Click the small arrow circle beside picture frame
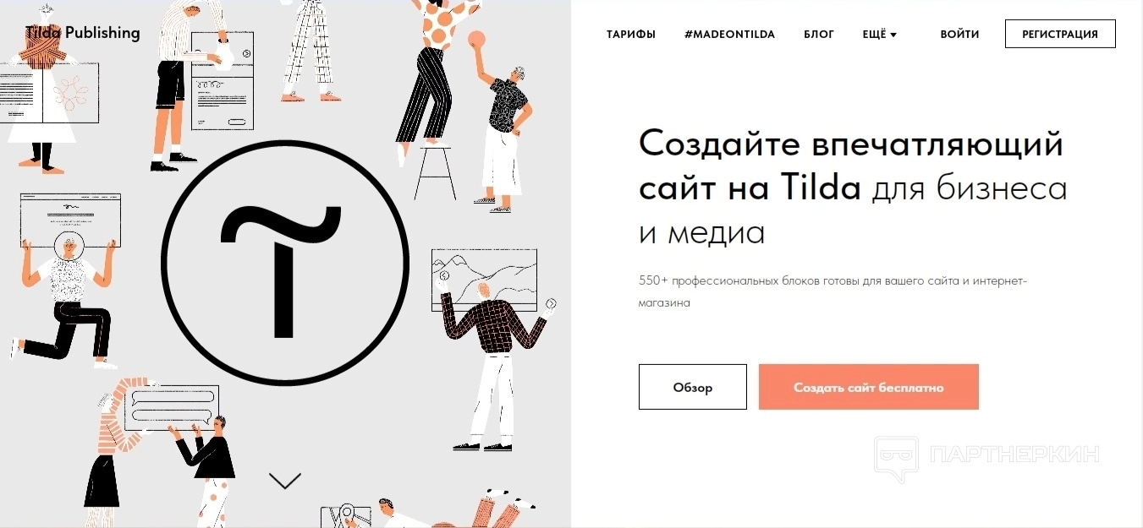The width and height of the screenshot is (1143, 528). tap(551, 304)
